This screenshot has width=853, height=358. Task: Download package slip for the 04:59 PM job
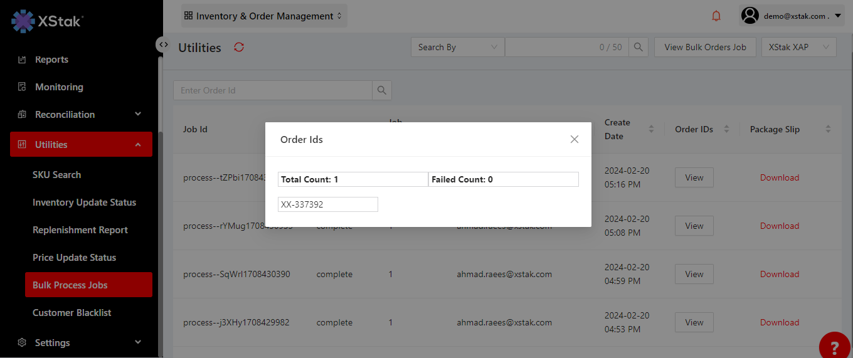779,274
